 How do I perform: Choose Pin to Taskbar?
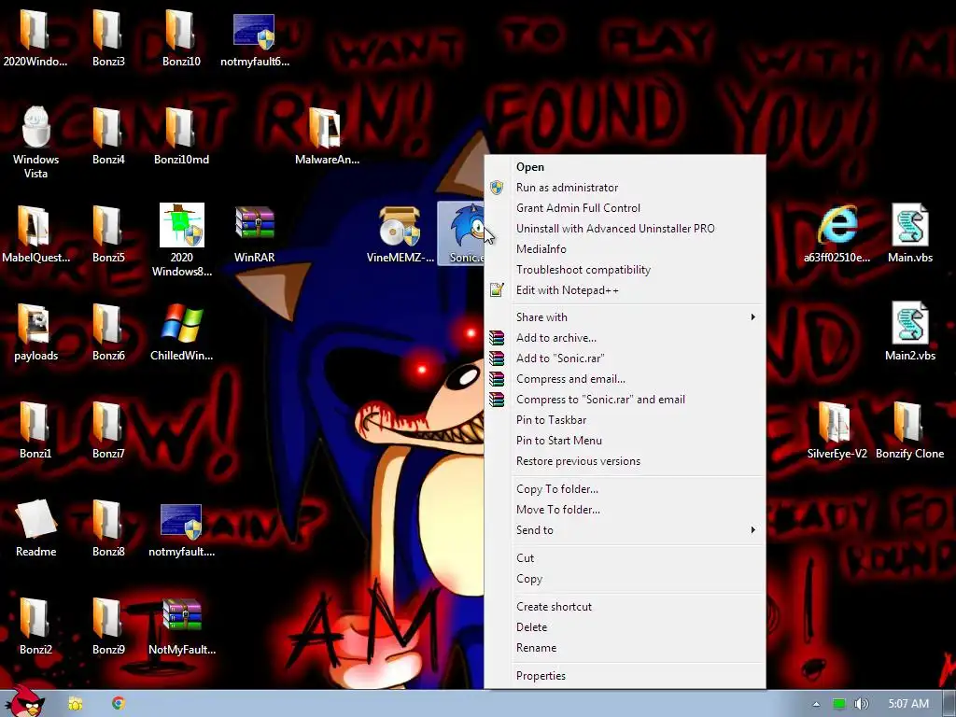pos(625,420)
